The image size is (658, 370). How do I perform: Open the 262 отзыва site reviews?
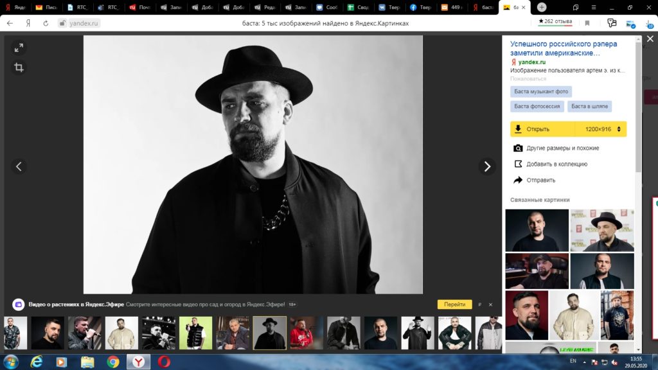pyautogui.click(x=558, y=22)
